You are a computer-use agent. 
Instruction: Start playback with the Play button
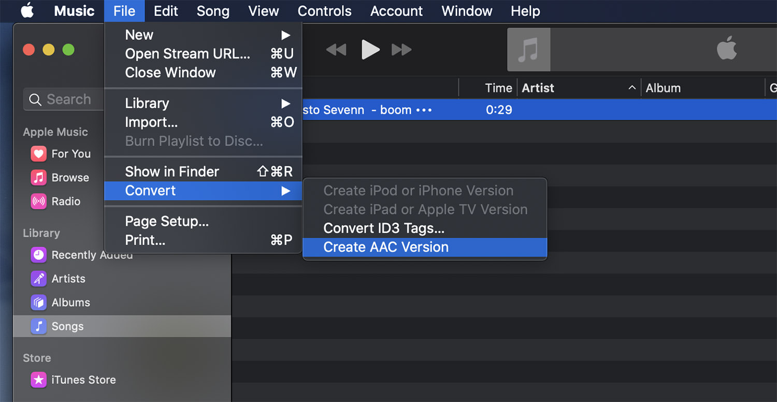(x=370, y=50)
